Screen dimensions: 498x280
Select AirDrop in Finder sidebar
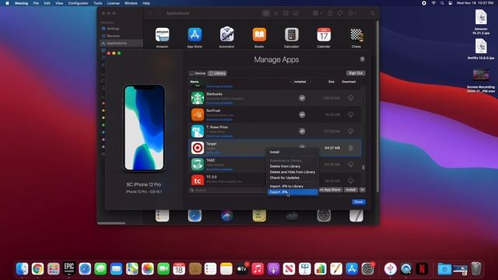[x=113, y=29]
